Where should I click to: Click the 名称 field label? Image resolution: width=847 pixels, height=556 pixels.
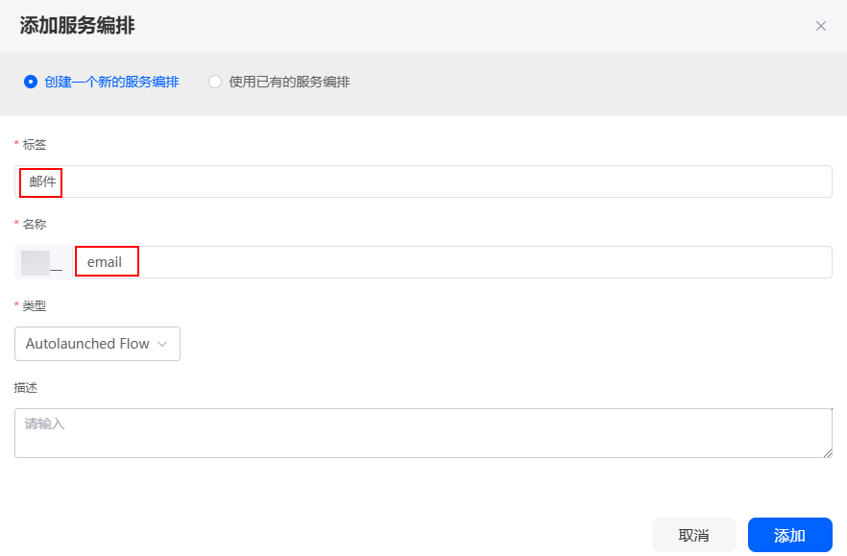click(x=34, y=225)
